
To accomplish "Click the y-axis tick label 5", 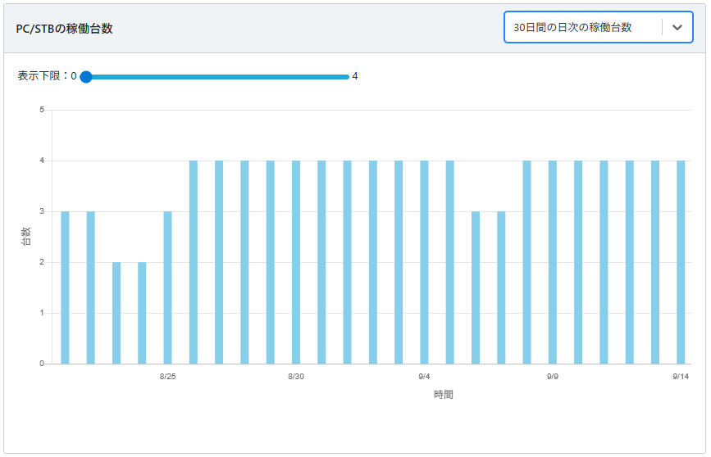I will click(41, 110).
